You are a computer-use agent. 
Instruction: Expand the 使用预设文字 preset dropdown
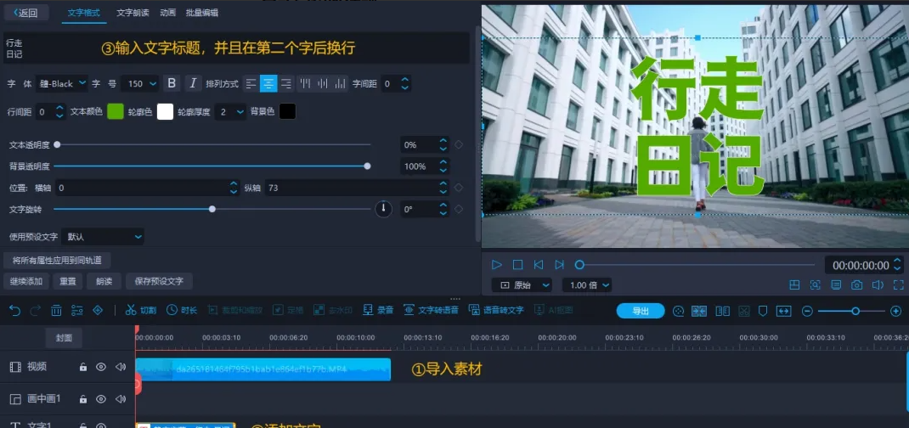(103, 236)
